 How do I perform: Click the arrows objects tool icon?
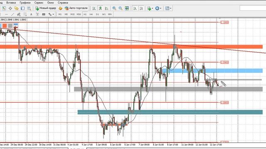[50, 14]
